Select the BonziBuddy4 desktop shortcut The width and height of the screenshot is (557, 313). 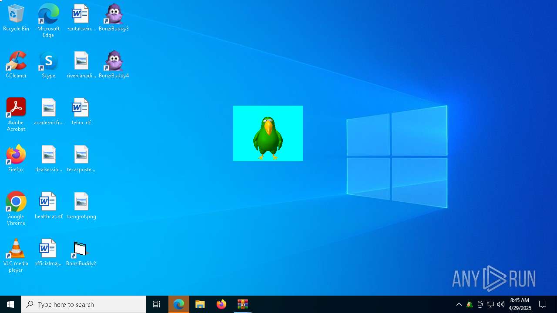(x=114, y=65)
